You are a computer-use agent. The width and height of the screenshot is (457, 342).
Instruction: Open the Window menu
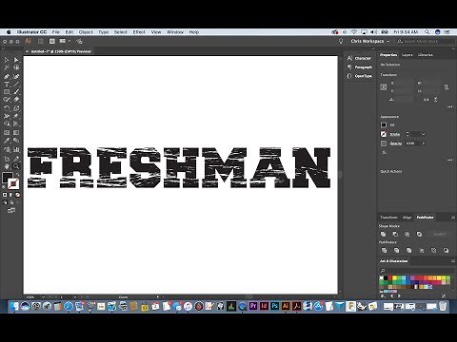(x=175, y=32)
